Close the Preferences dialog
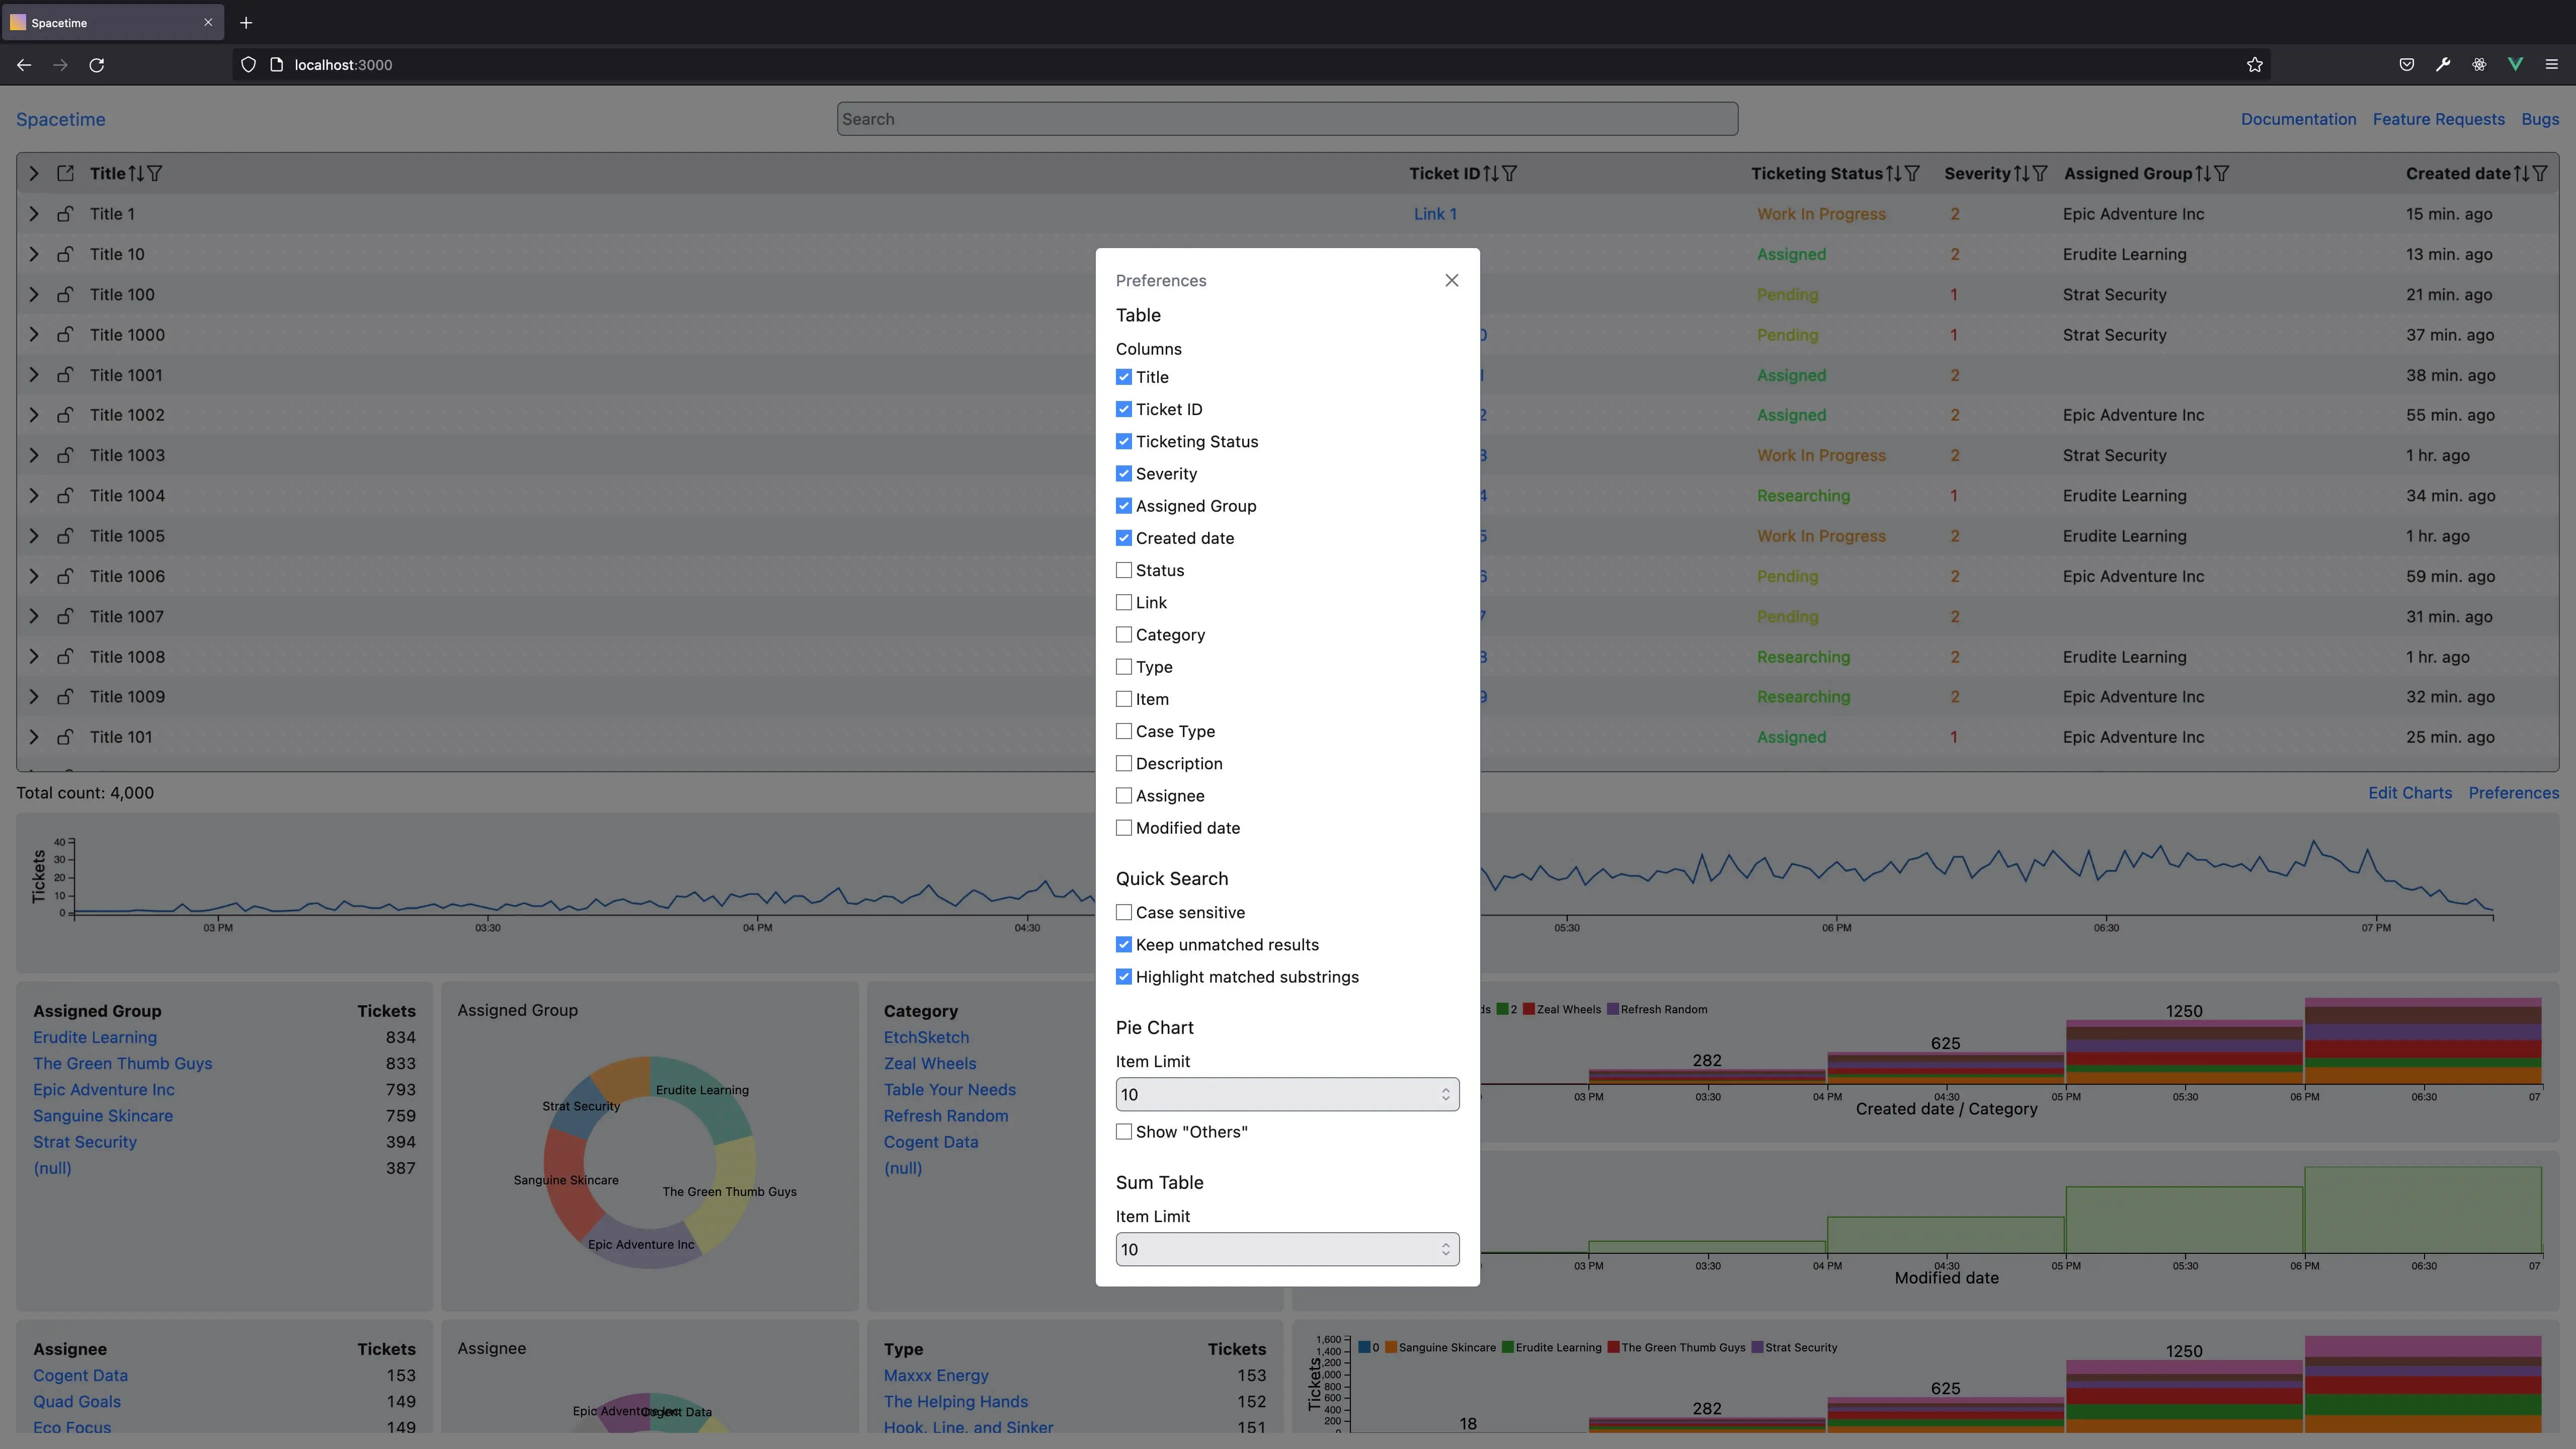2576x1449 pixels. (1451, 281)
